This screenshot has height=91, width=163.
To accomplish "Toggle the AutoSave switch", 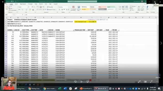I will click(12, 1).
